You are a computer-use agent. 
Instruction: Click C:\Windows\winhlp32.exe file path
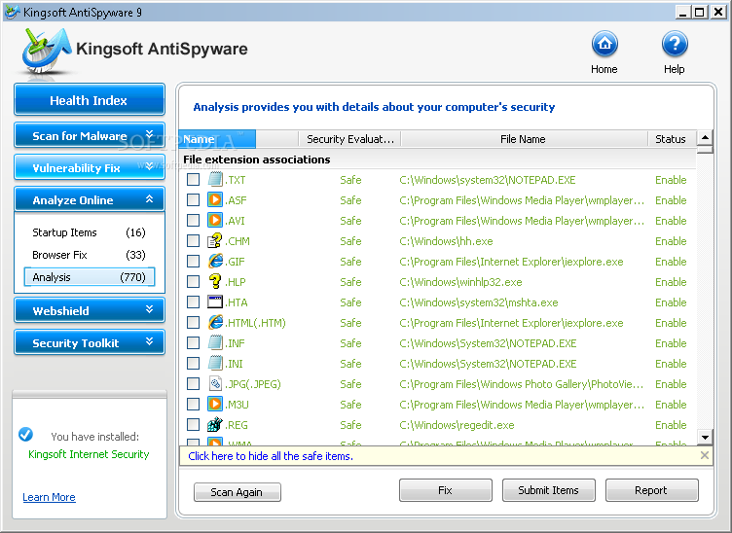pos(460,282)
